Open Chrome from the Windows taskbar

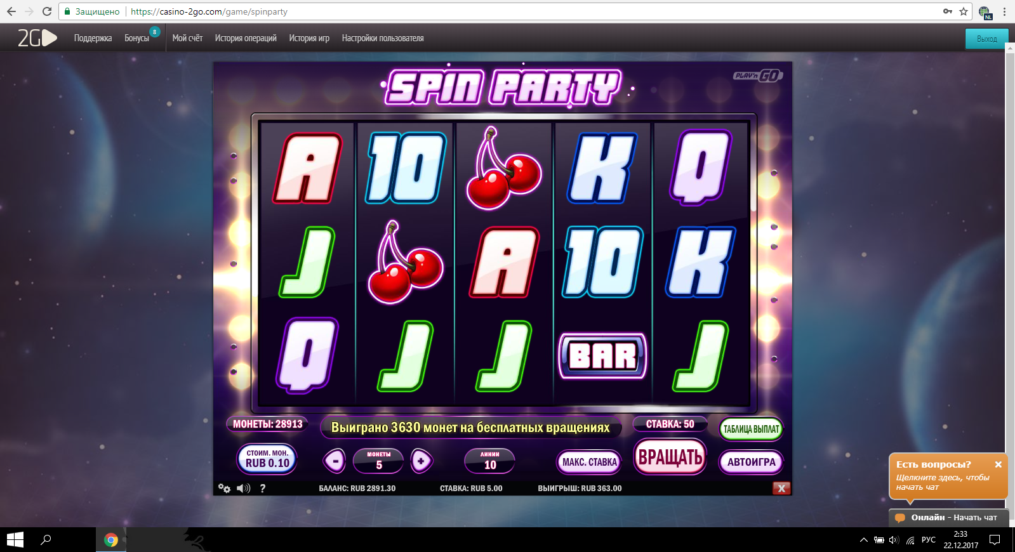(111, 540)
